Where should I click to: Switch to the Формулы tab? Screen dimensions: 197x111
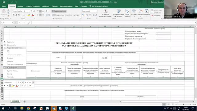click(x=46, y=6)
